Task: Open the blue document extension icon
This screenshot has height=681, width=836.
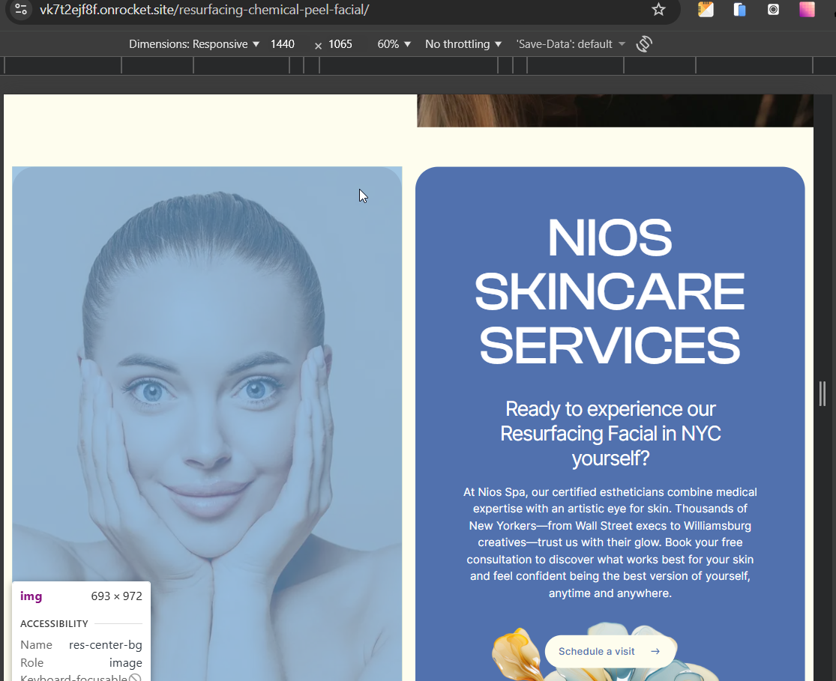Action: [x=739, y=10]
